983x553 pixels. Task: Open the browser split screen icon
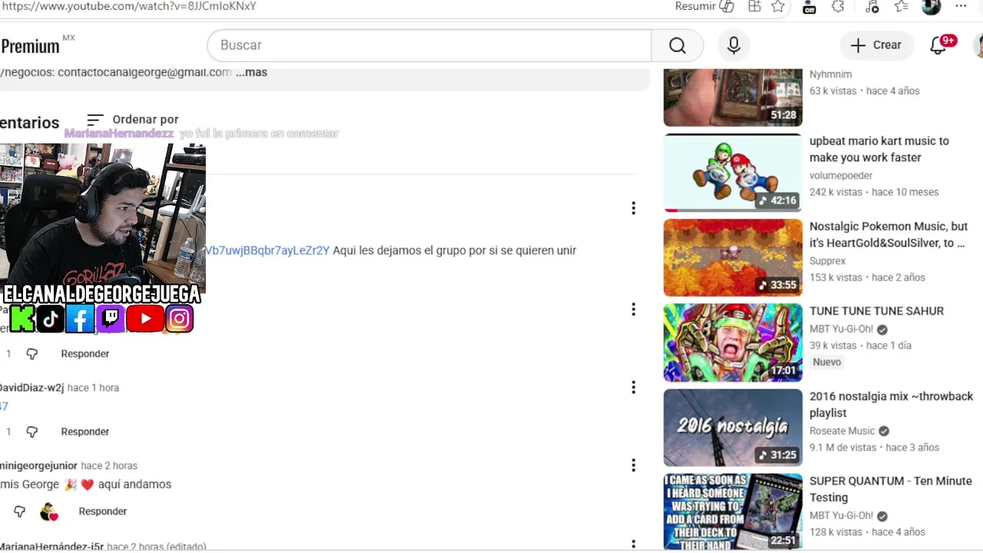coord(755,6)
